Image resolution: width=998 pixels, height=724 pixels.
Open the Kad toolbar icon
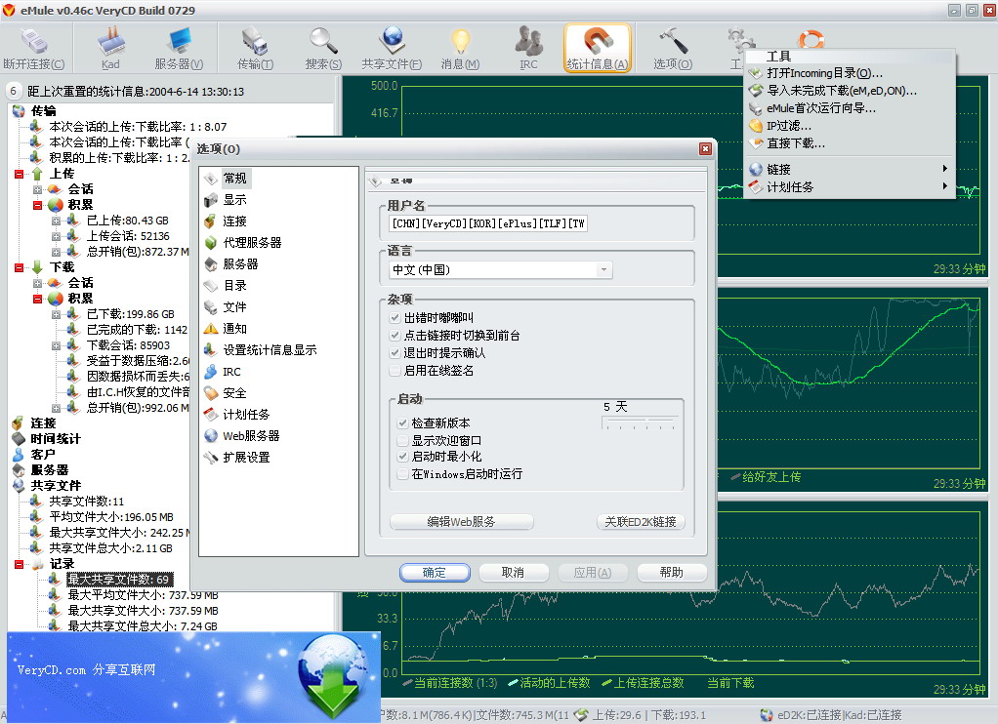click(110, 49)
